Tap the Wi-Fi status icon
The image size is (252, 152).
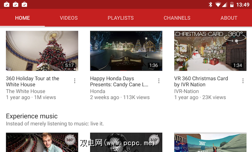click(218, 5)
